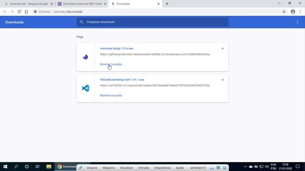
Task: Open the volume tray icon
Action: click(267, 167)
